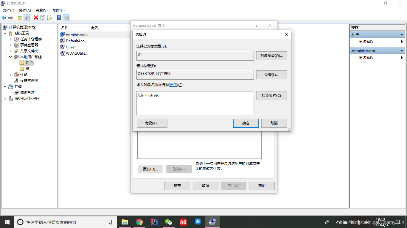
Task: Click the 检查名称(C) button
Action: [x=271, y=95]
